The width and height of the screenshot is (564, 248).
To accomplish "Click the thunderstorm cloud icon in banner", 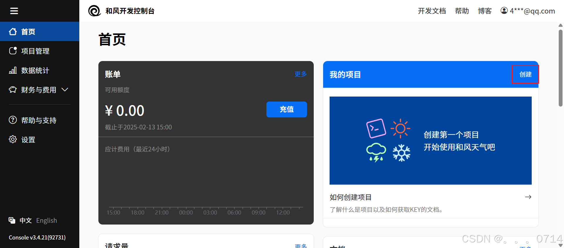I will [376, 153].
